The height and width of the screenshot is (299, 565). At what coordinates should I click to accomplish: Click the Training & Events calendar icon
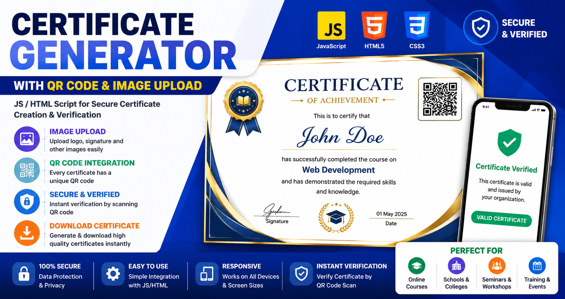tap(537, 266)
